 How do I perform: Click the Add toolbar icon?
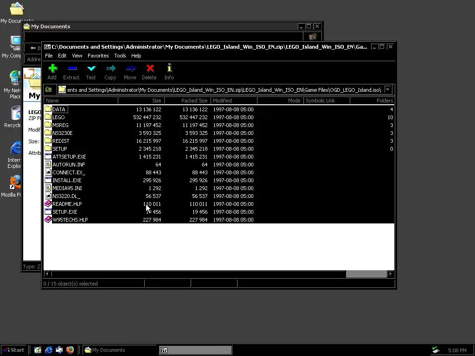(53, 69)
